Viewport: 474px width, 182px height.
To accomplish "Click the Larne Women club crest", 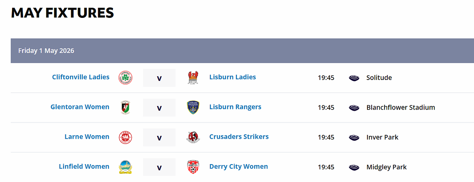I will 125,137.
